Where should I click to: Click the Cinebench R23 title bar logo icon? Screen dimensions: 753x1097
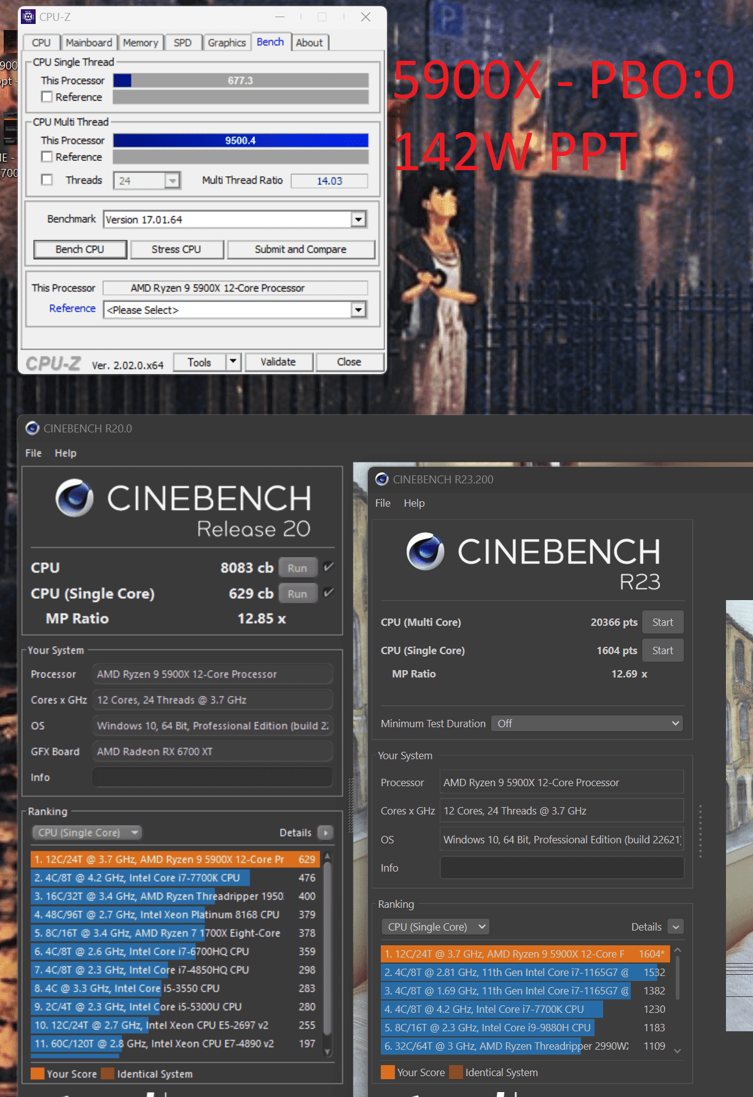[x=382, y=479]
